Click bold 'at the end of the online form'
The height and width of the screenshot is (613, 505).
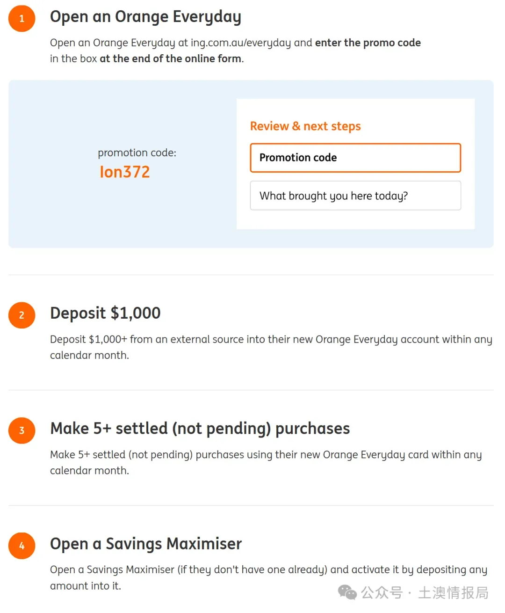point(171,59)
